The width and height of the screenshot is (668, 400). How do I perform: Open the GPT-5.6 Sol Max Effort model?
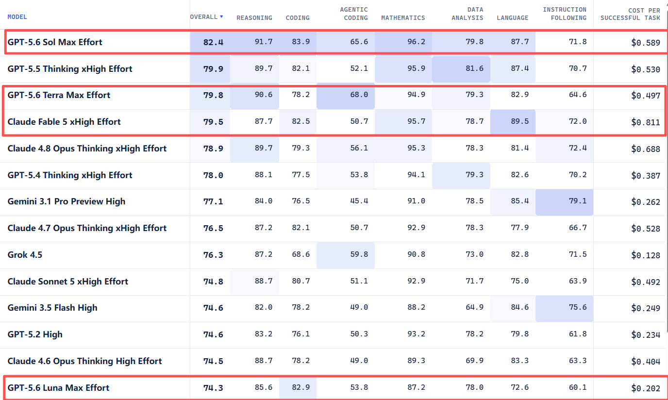click(x=55, y=42)
